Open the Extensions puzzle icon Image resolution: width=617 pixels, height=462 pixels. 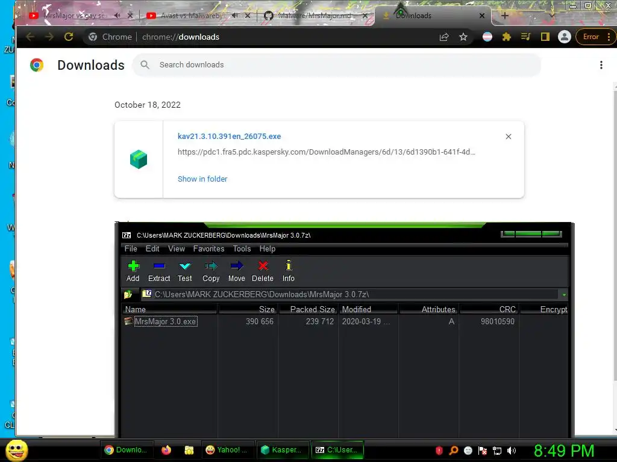pos(506,37)
